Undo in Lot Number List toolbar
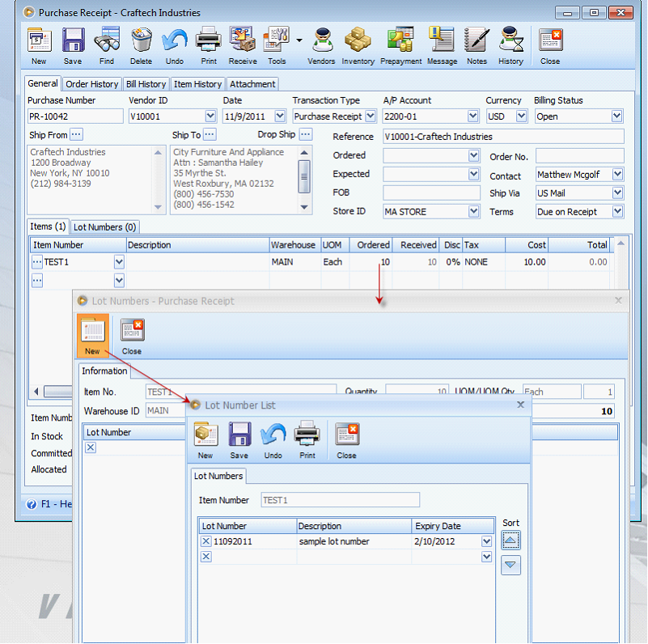Image resolution: width=648 pixels, height=644 pixels. click(273, 440)
